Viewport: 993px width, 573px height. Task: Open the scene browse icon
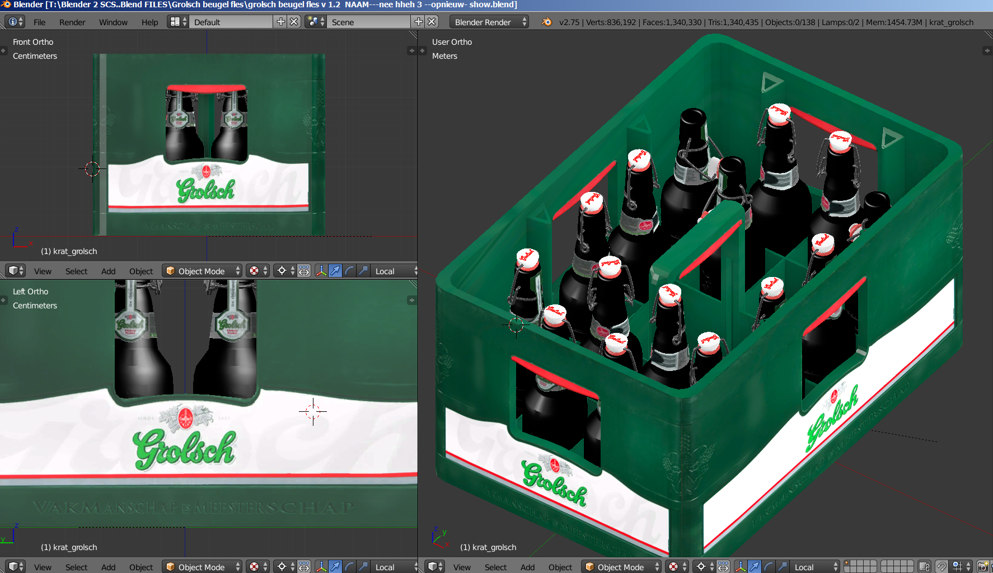315,22
